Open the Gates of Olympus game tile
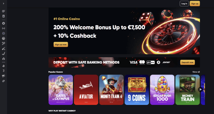The width and height of the screenshot is (214, 114). pos(61,90)
